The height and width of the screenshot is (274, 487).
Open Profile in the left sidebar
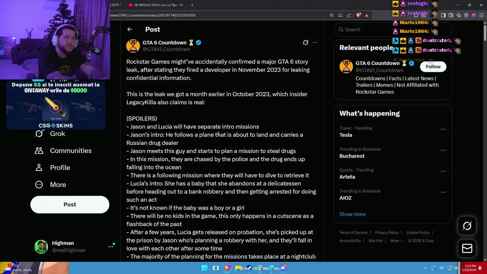coord(53,167)
